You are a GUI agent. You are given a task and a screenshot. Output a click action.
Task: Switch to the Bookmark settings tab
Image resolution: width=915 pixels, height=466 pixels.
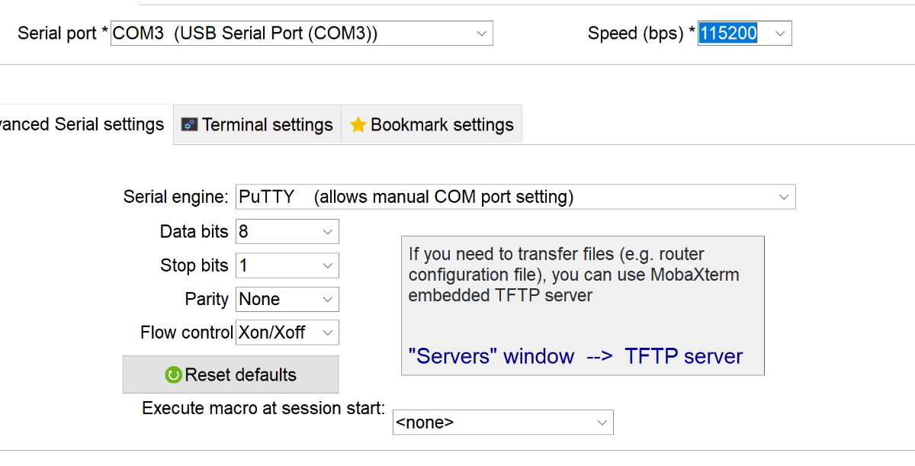pos(432,124)
